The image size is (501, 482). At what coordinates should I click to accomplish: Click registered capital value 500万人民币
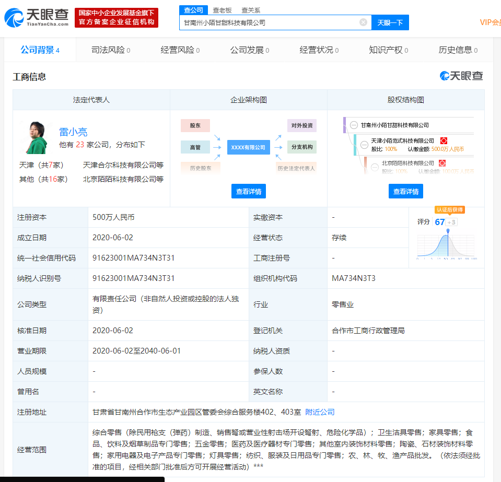(x=113, y=217)
